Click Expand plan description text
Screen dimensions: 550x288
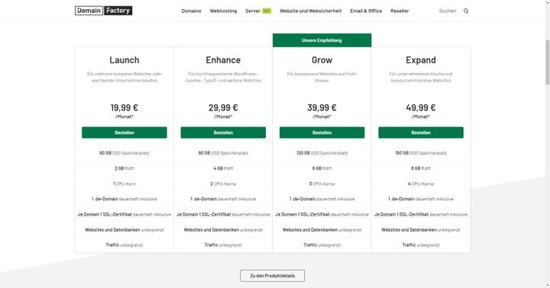421,77
